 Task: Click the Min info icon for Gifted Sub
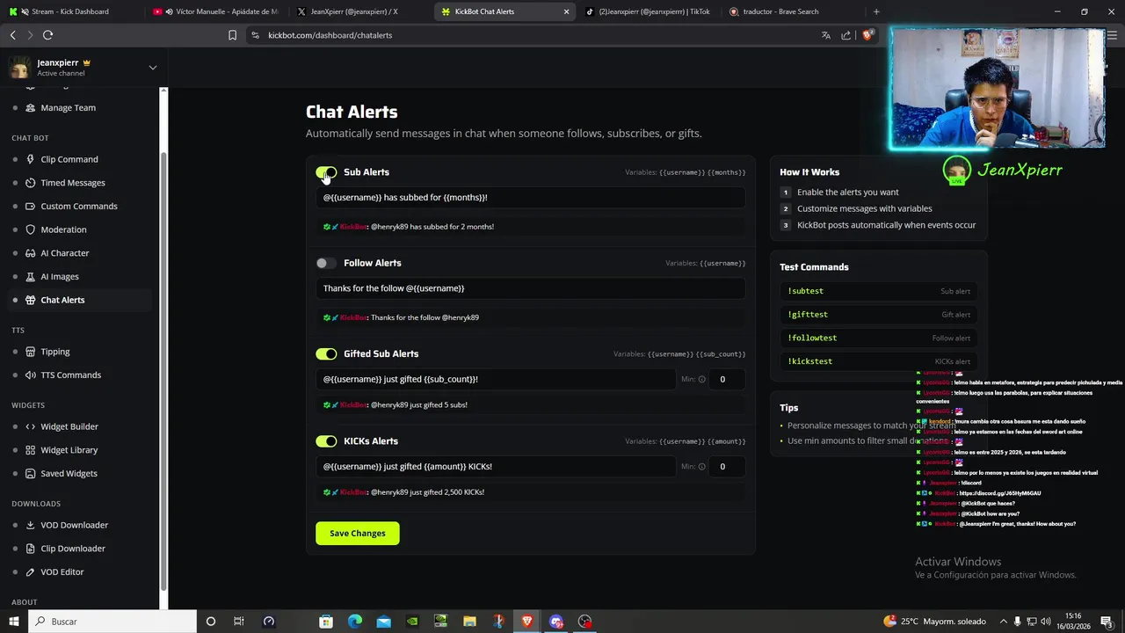[x=701, y=380]
